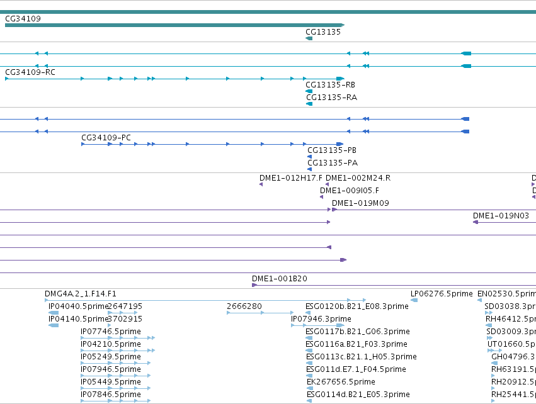
Task: Select the CG13135 gene label
Action: [323, 32]
